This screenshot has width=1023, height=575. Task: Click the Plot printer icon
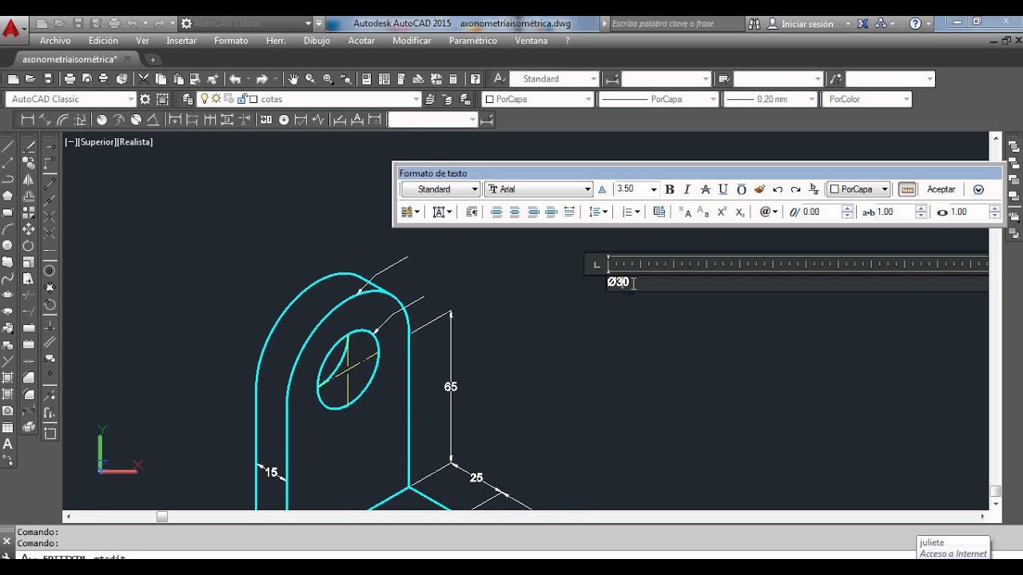pos(70,78)
